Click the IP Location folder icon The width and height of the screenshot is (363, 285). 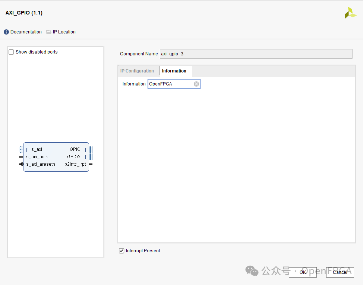point(48,32)
